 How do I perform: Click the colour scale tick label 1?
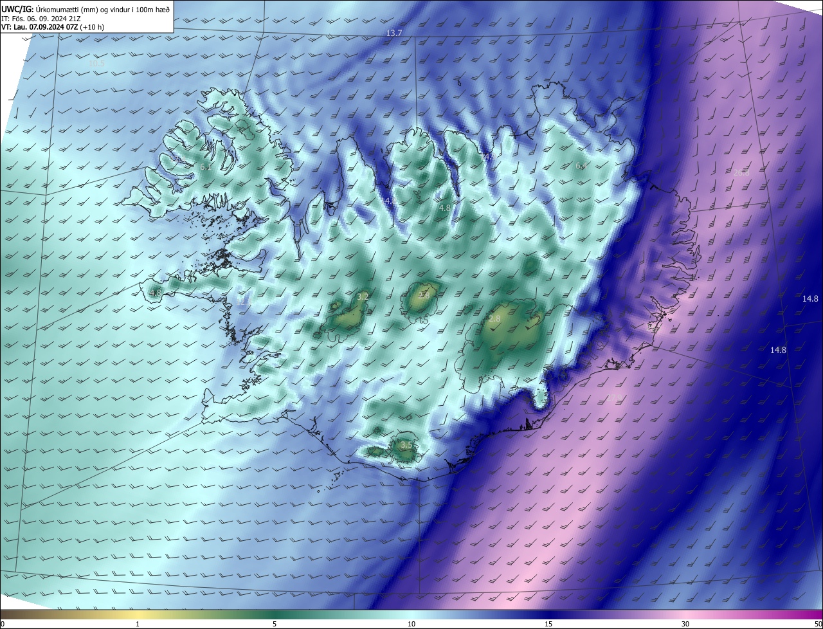(138, 624)
